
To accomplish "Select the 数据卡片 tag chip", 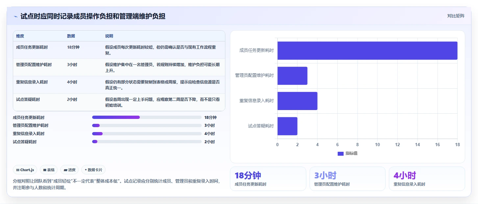I will click(x=93, y=170).
